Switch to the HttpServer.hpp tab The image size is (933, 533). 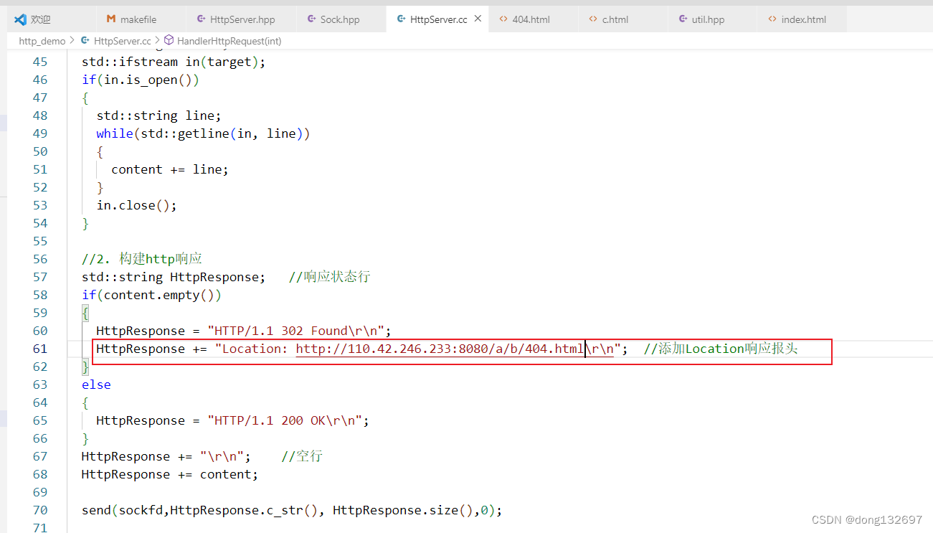pyautogui.click(x=241, y=19)
